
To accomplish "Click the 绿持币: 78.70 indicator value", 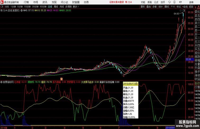I will pos(34,82).
